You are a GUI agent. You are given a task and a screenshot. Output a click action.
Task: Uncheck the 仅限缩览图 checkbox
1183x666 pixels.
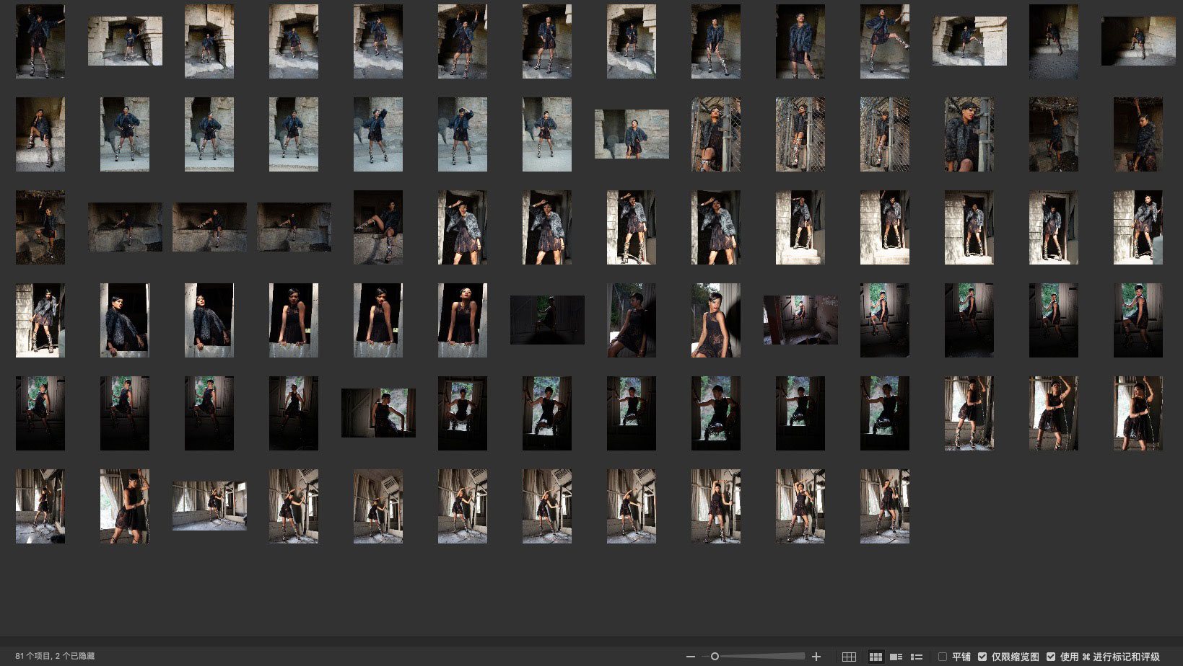pos(982,657)
